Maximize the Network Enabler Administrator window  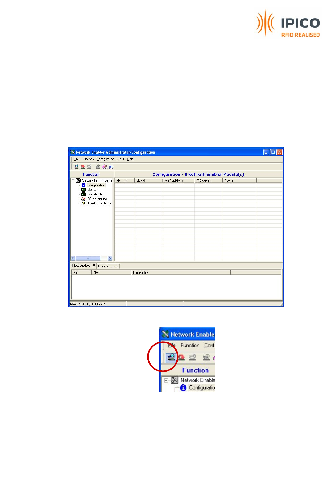tap(273, 152)
